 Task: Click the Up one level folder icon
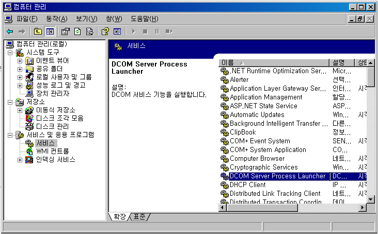(x=38, y=31)
